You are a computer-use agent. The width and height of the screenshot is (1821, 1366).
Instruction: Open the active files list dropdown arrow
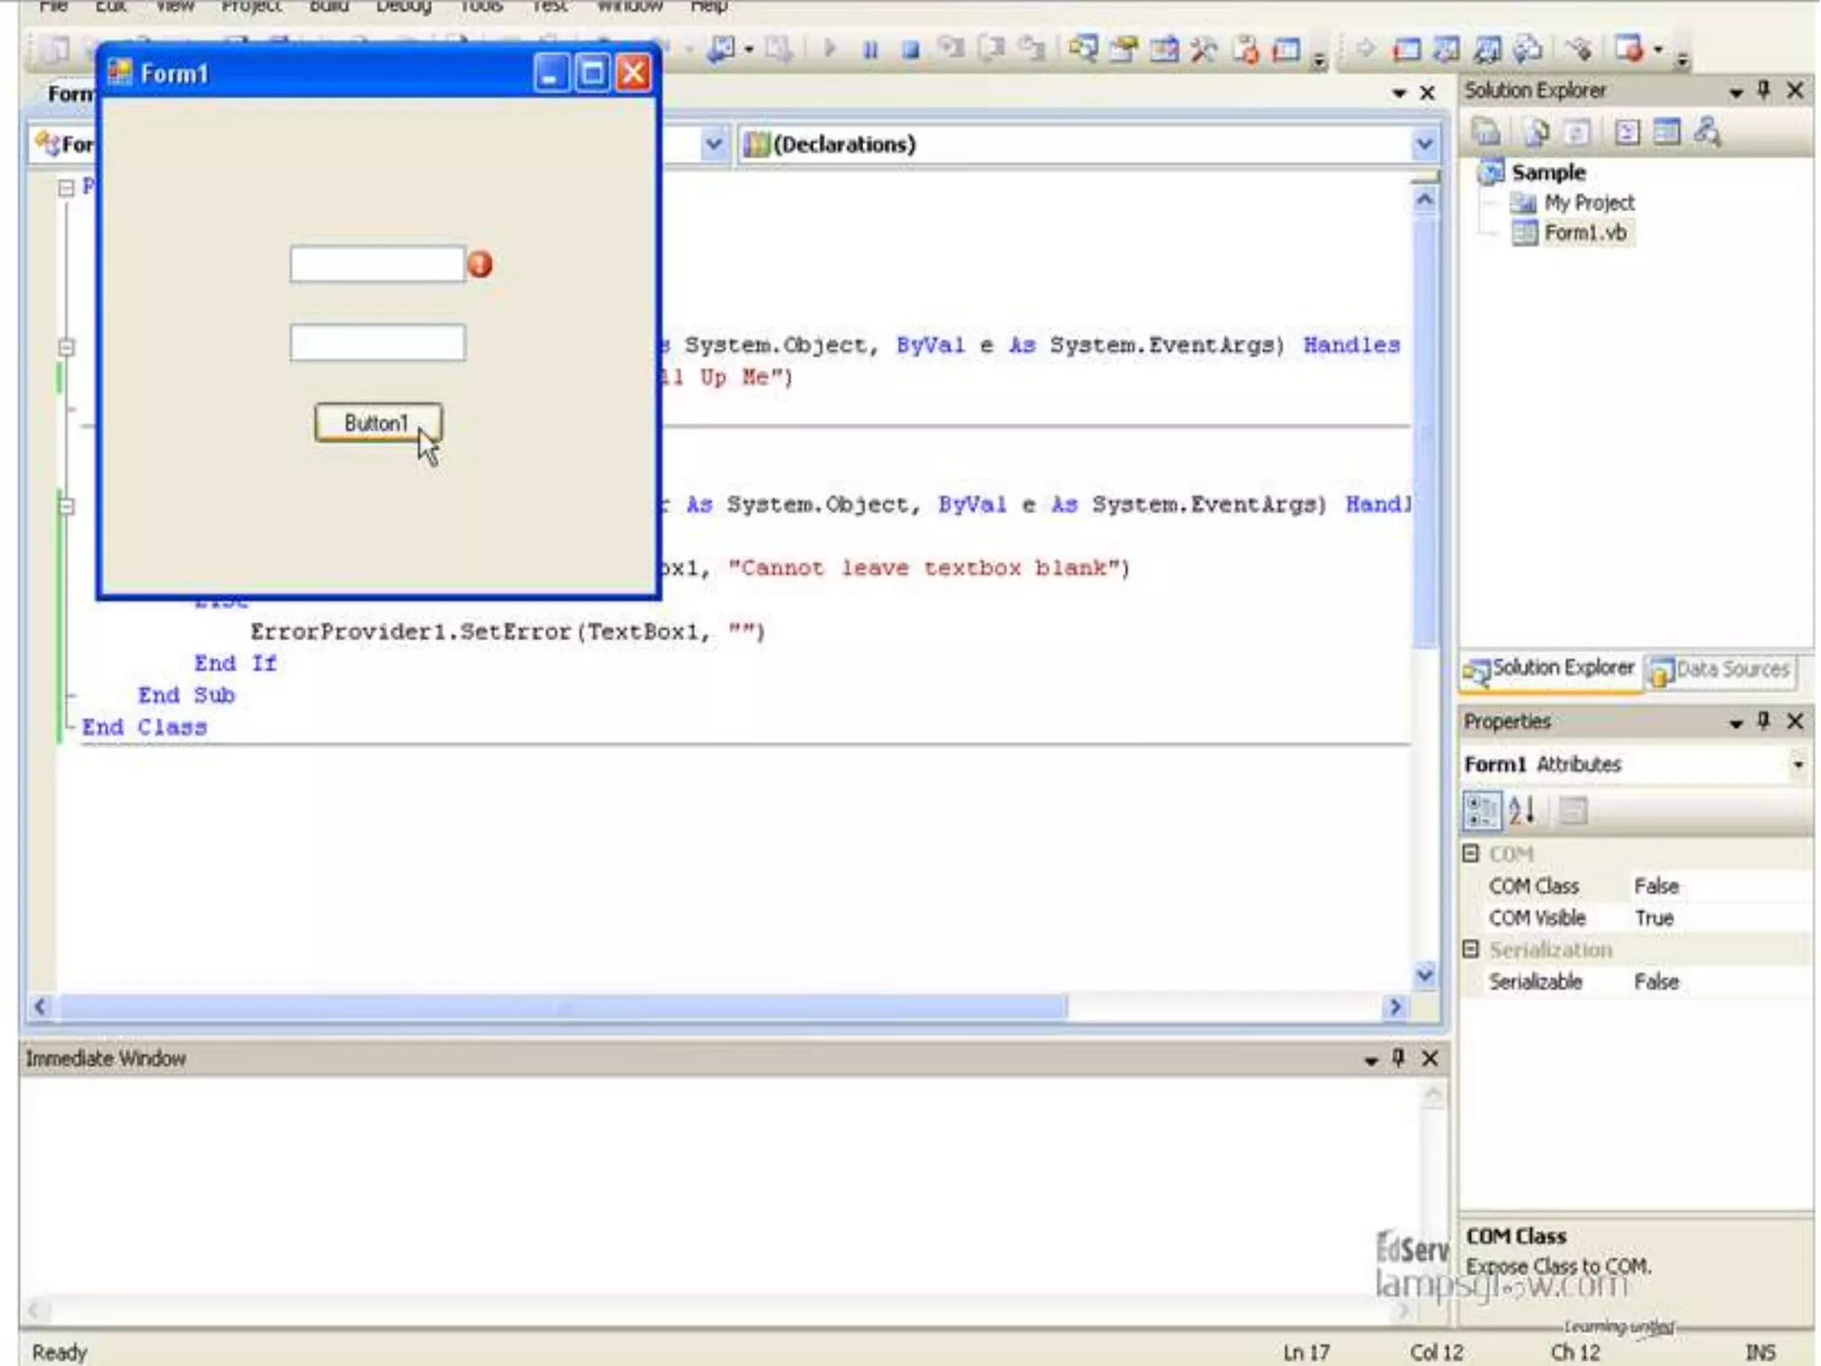1400,92
